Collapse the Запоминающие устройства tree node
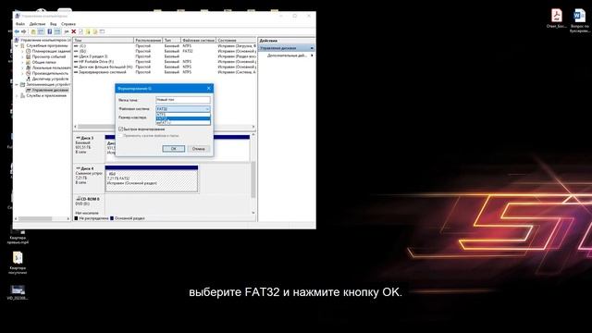 point(17,84)
